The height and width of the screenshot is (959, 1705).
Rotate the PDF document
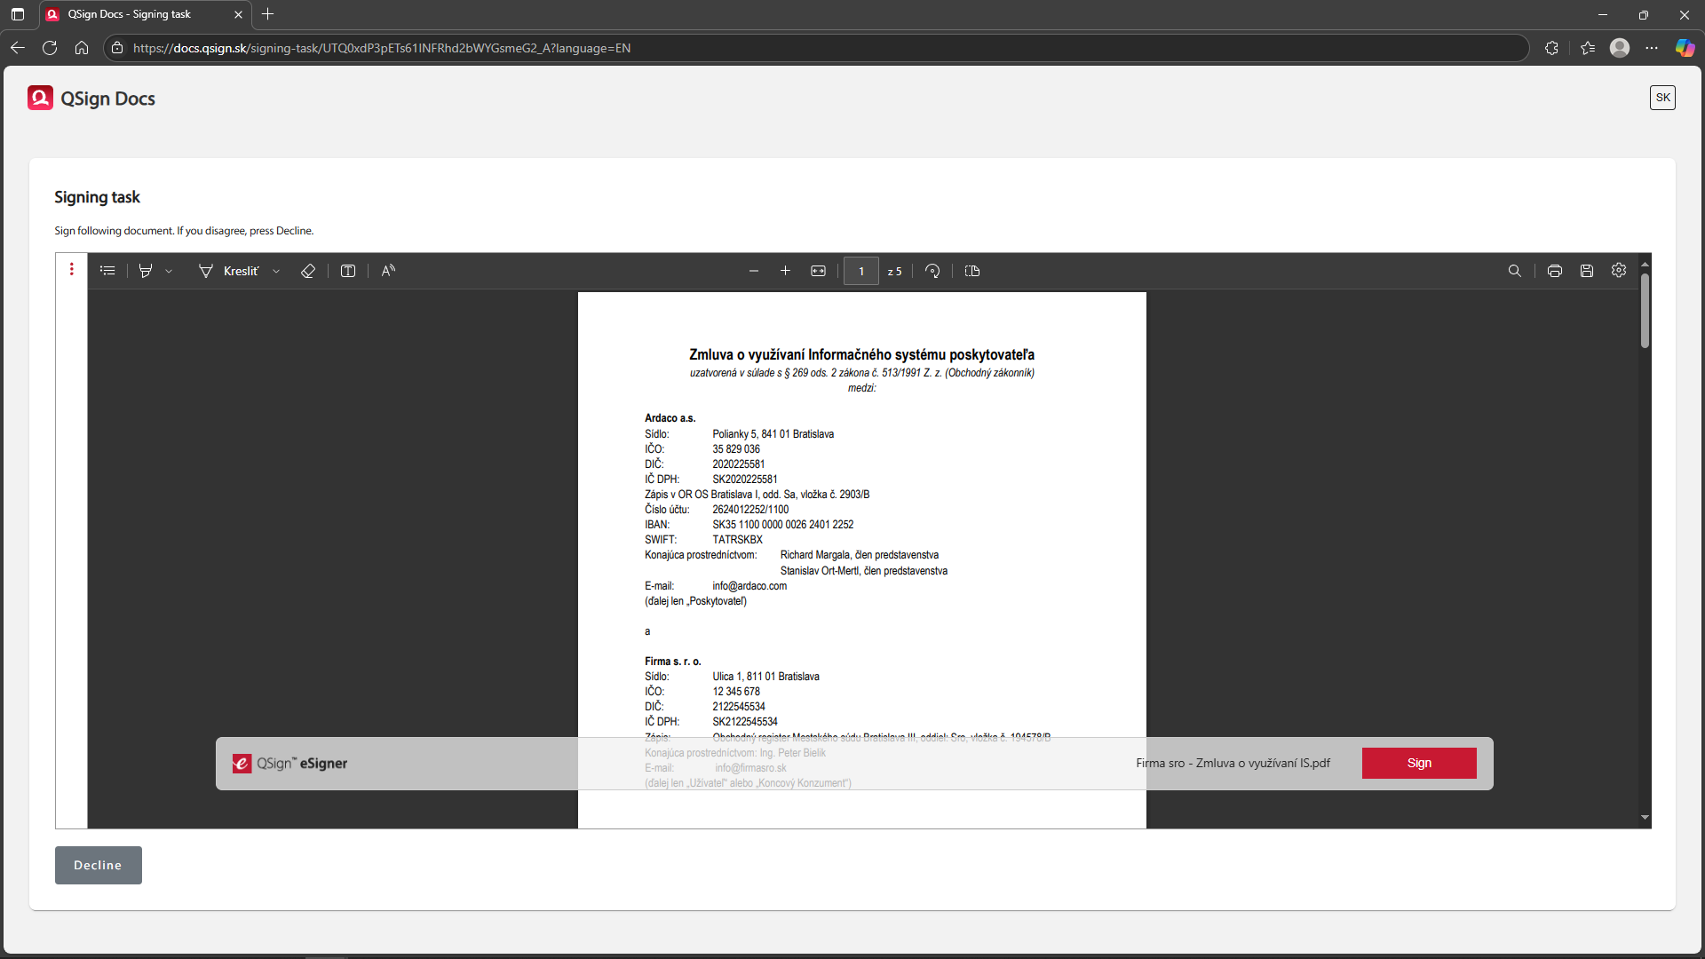click(x=932, y=271)
